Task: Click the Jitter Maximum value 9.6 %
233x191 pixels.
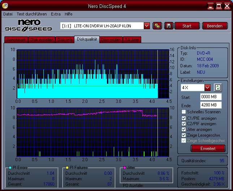Action: [164, 179]
